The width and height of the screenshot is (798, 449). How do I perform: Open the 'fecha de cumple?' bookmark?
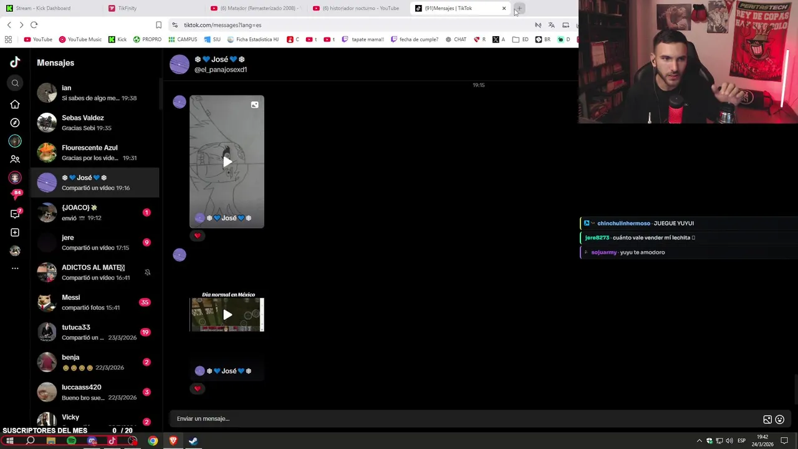(415, 39)
